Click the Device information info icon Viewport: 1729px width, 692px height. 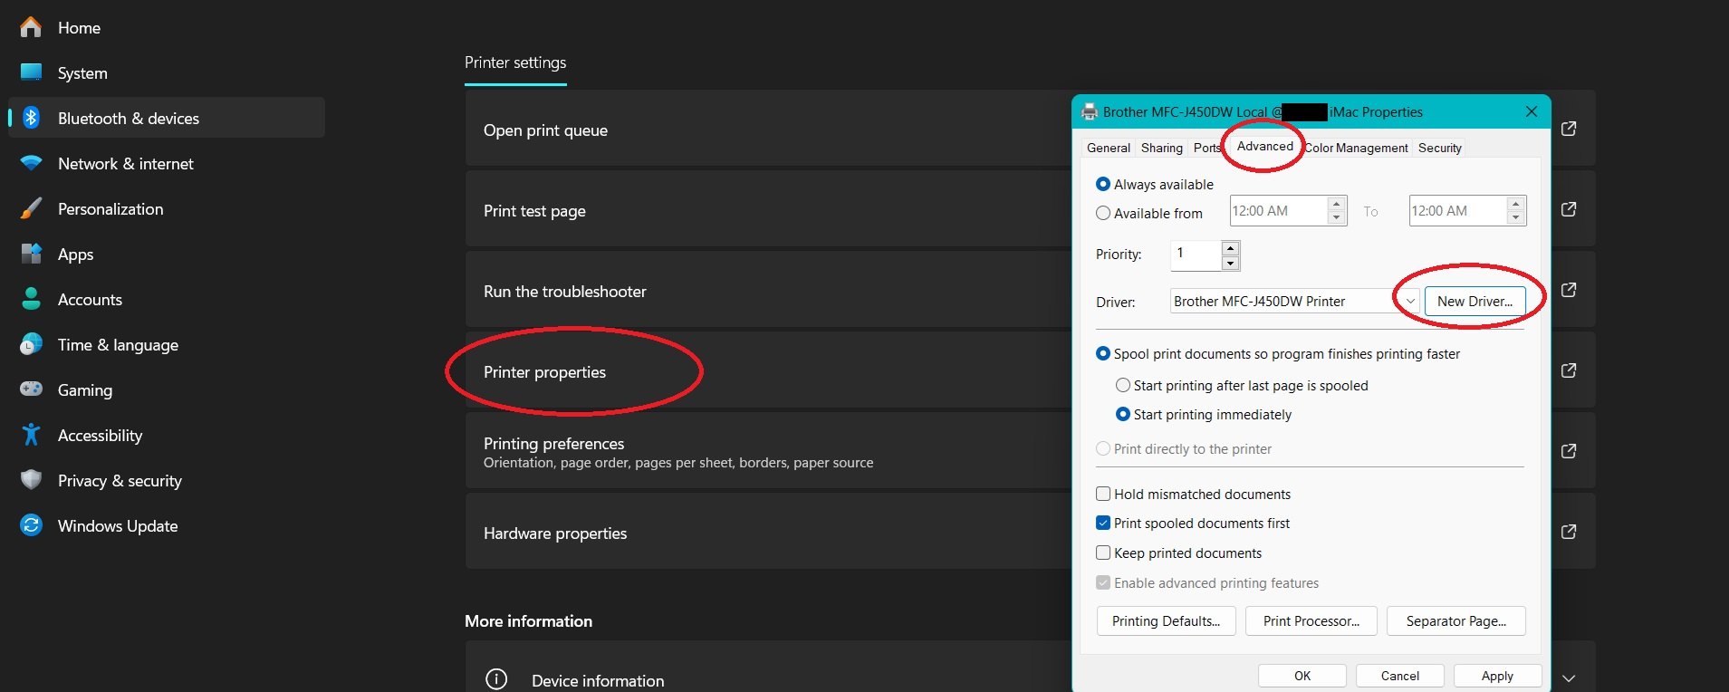coord(496,679)
